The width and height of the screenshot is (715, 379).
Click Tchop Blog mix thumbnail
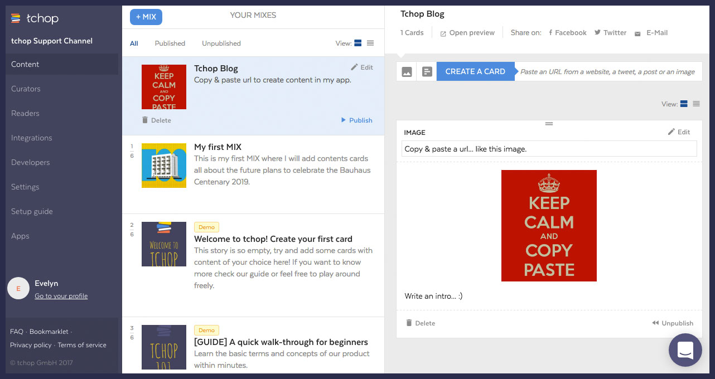(164, 87)
